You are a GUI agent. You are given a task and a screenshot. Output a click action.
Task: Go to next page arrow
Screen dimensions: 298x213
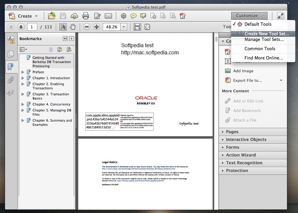point(21,27)
